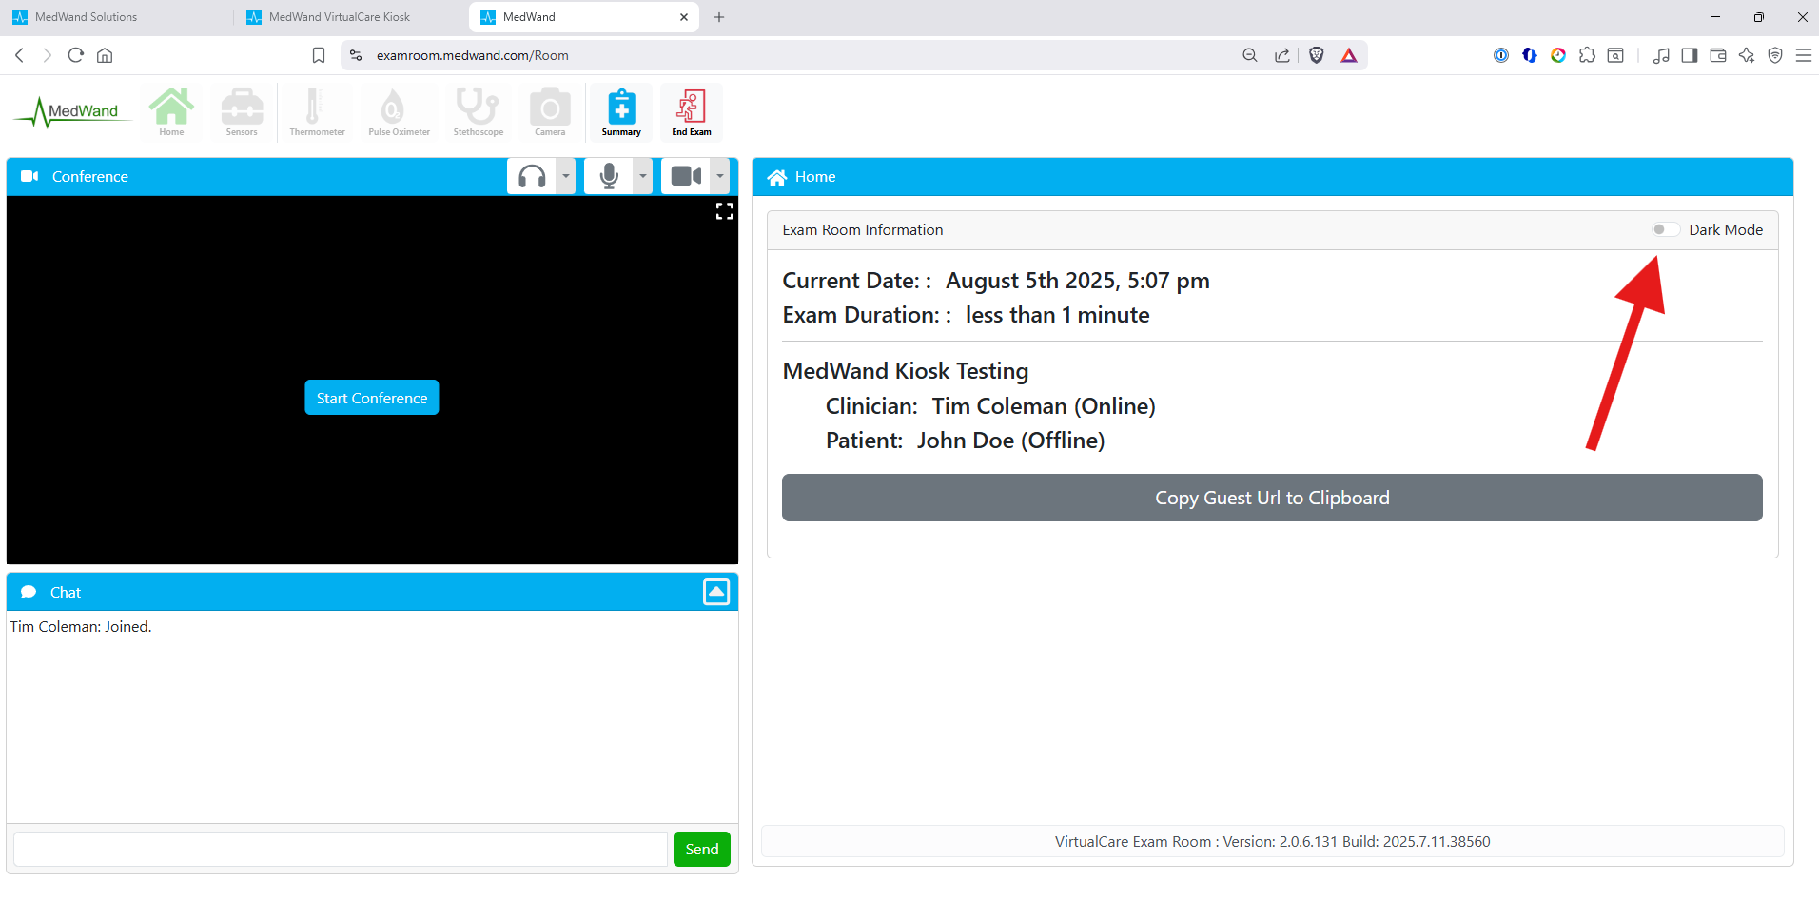
Task: Select the Pulse Oximeter tool
Action: coord(399,111)
